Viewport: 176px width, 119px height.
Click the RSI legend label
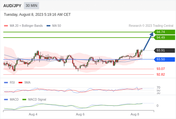tap(12, 83)
